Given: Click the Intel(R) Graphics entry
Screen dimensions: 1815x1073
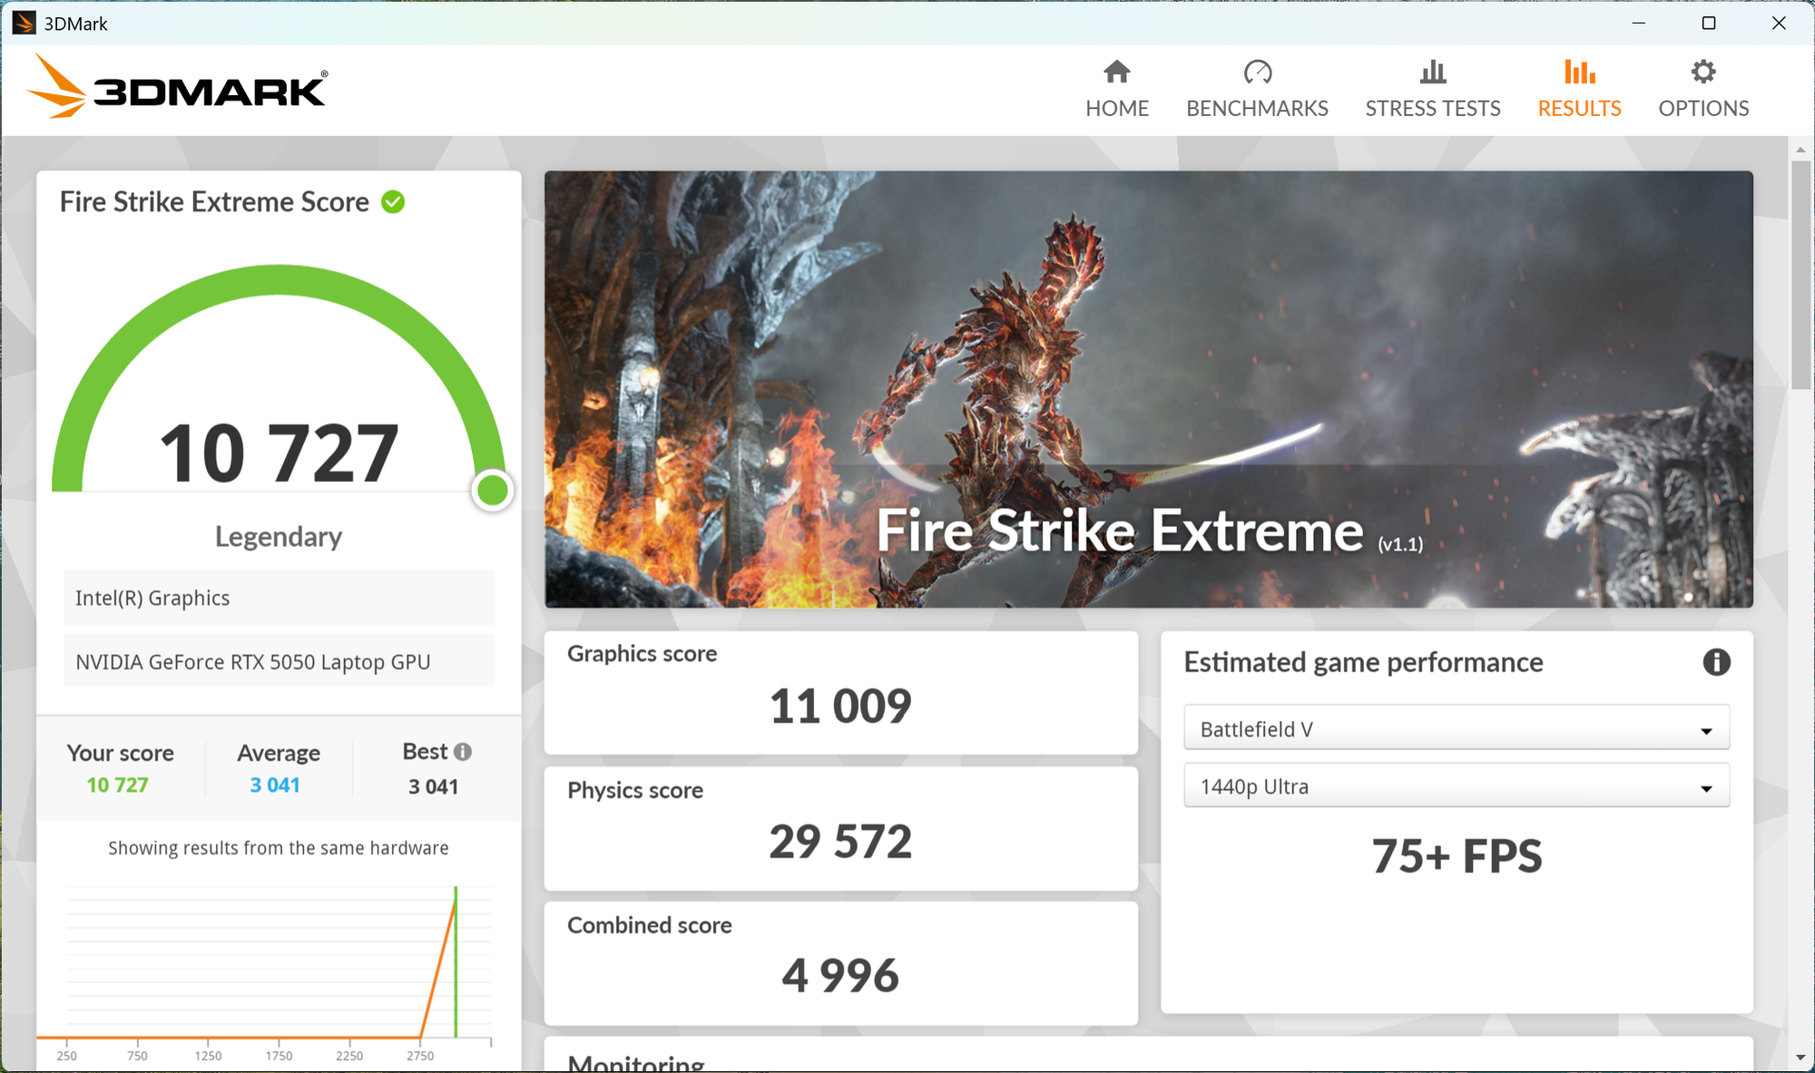Looking at the screenshot, I should point(279,598).
